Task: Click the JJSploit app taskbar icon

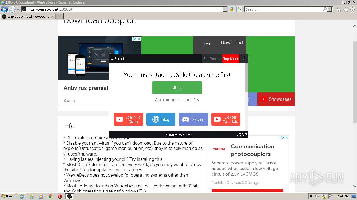Action: tap(69, 196)
